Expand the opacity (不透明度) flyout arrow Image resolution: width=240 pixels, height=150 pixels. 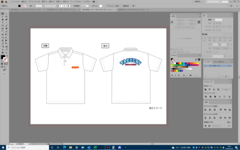tap(90, 6)
